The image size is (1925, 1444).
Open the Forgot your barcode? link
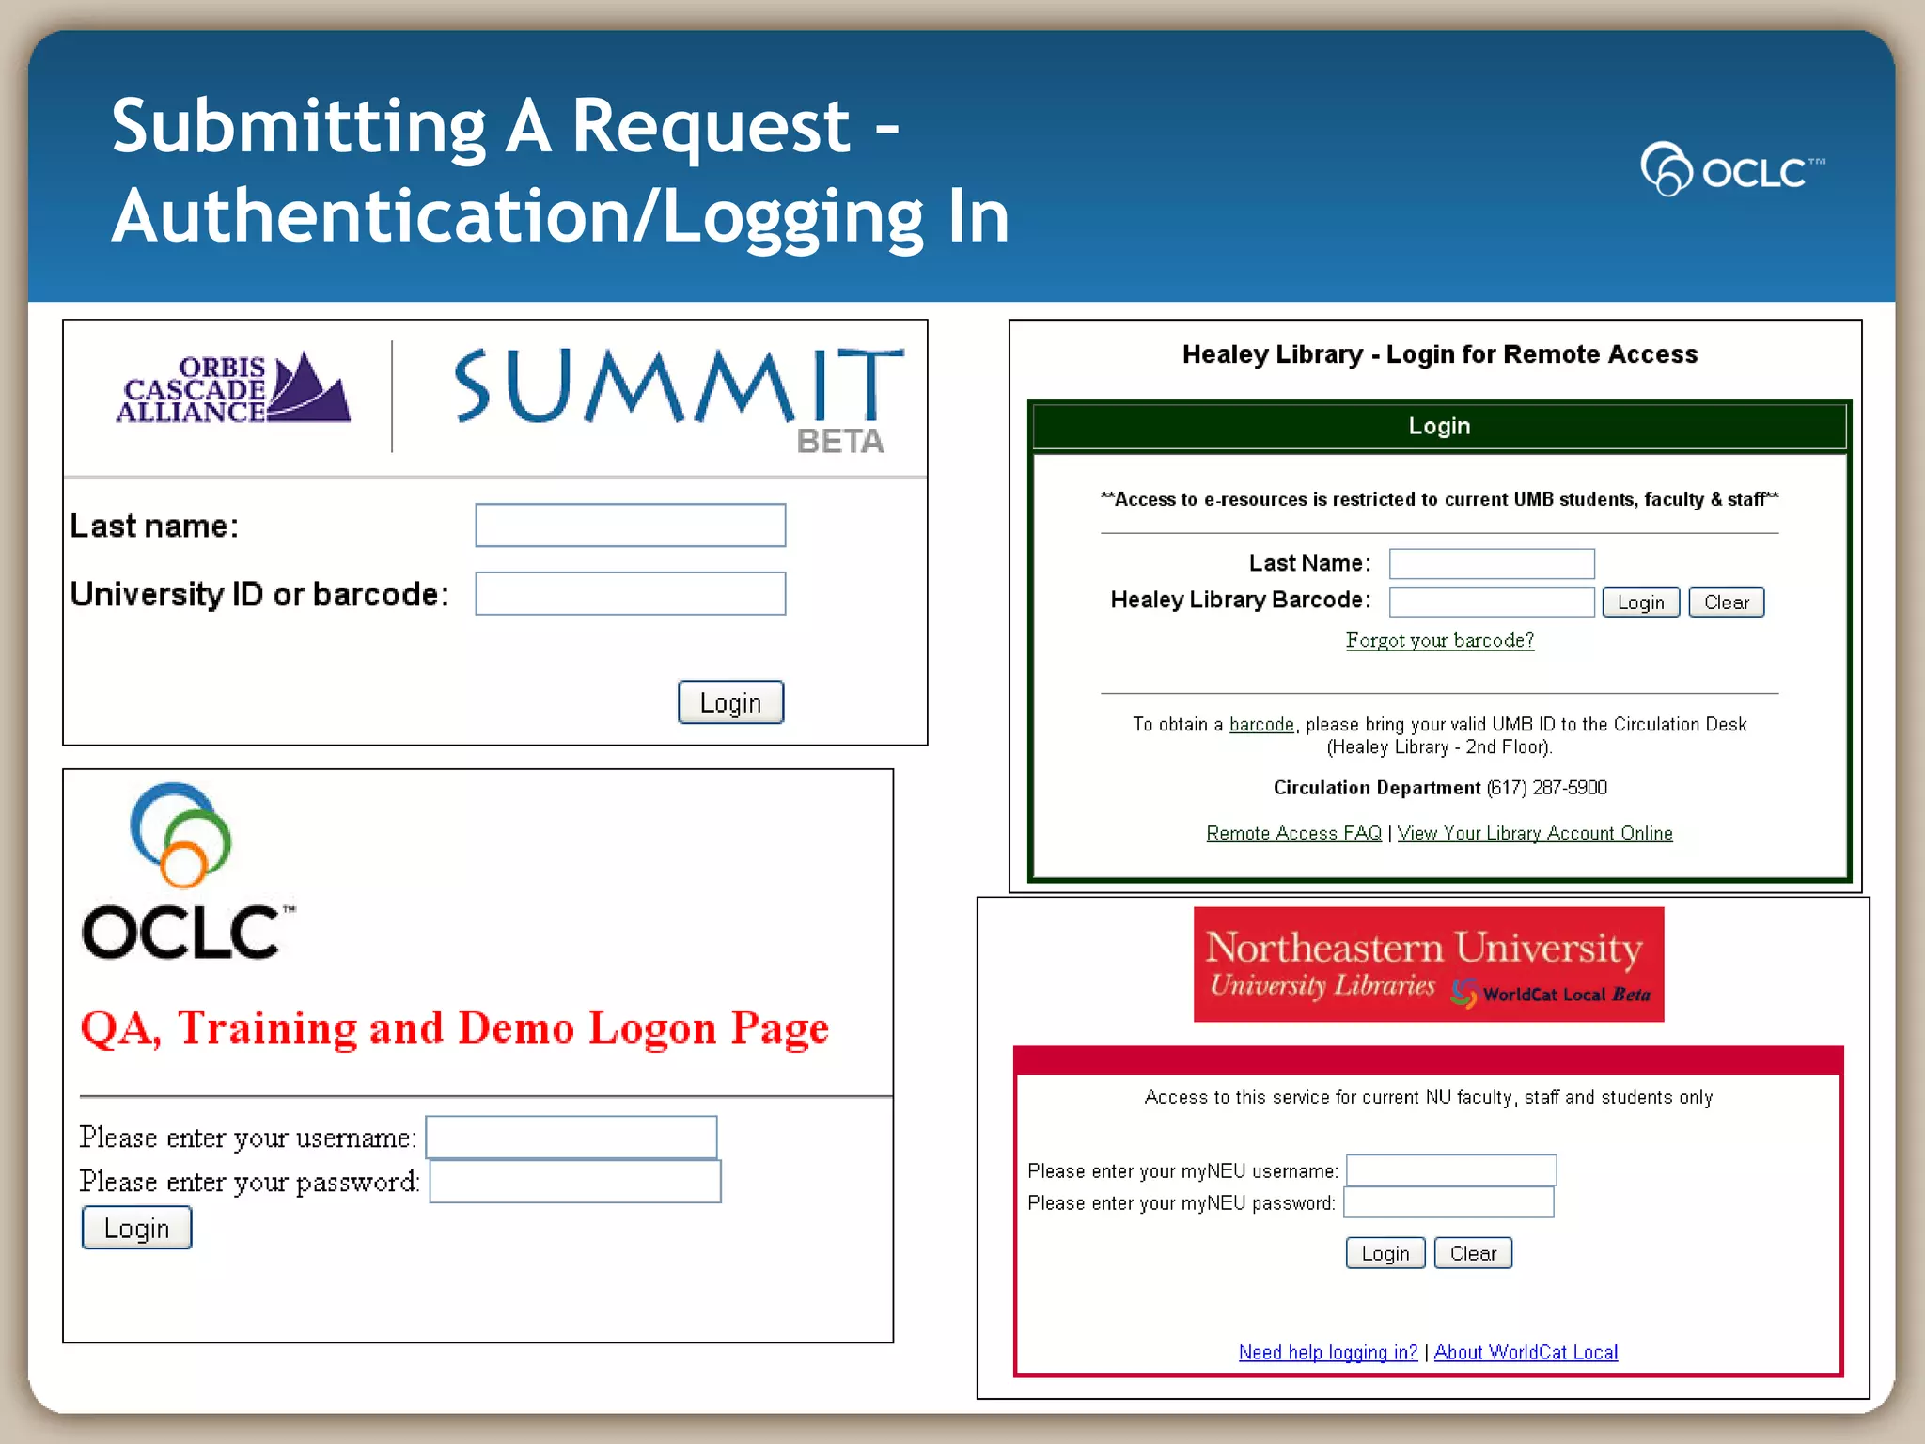click(1440, 640)
